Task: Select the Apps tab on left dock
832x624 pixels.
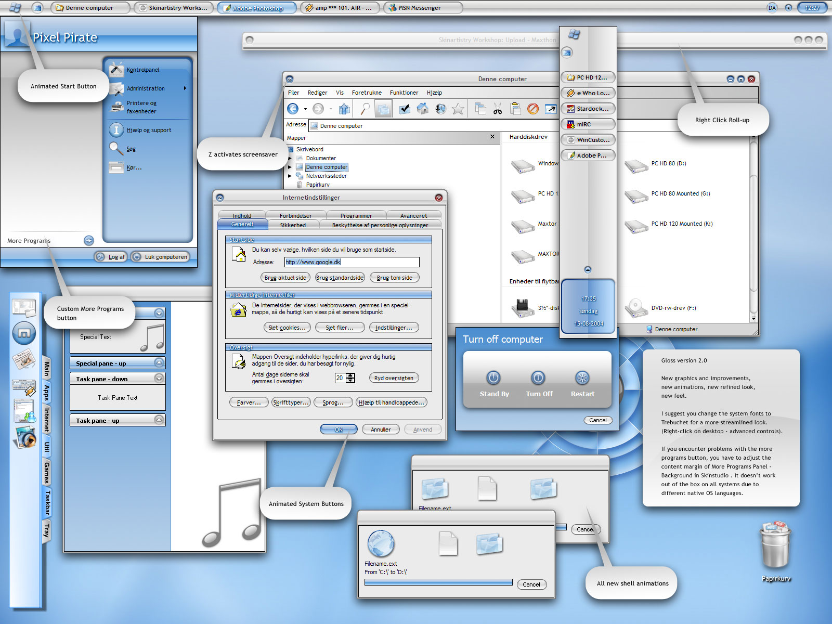Action: [x=46, y=393]
